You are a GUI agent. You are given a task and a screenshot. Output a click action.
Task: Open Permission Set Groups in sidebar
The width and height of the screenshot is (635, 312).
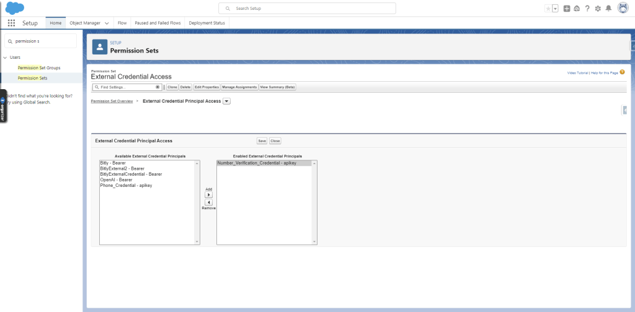[39, 67]
